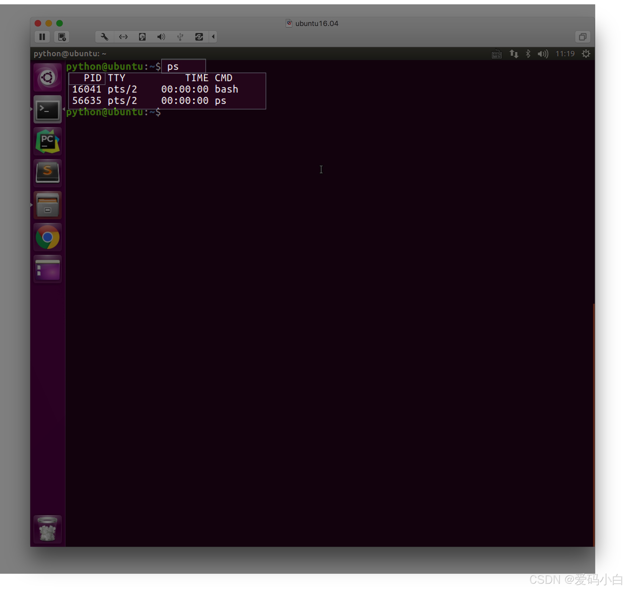
Task: Click the sharing sync toolbar icon
Action: 199,37
